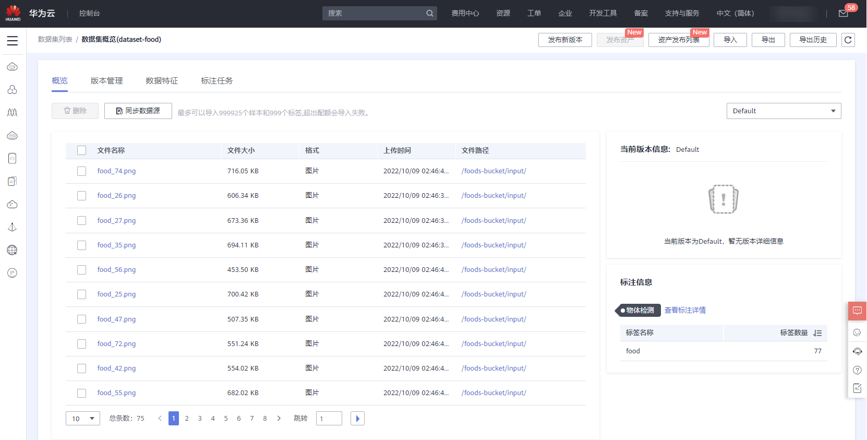Switch to the 版本管理 tab
This screenshot has height=440, width=867.
(107, 81)
